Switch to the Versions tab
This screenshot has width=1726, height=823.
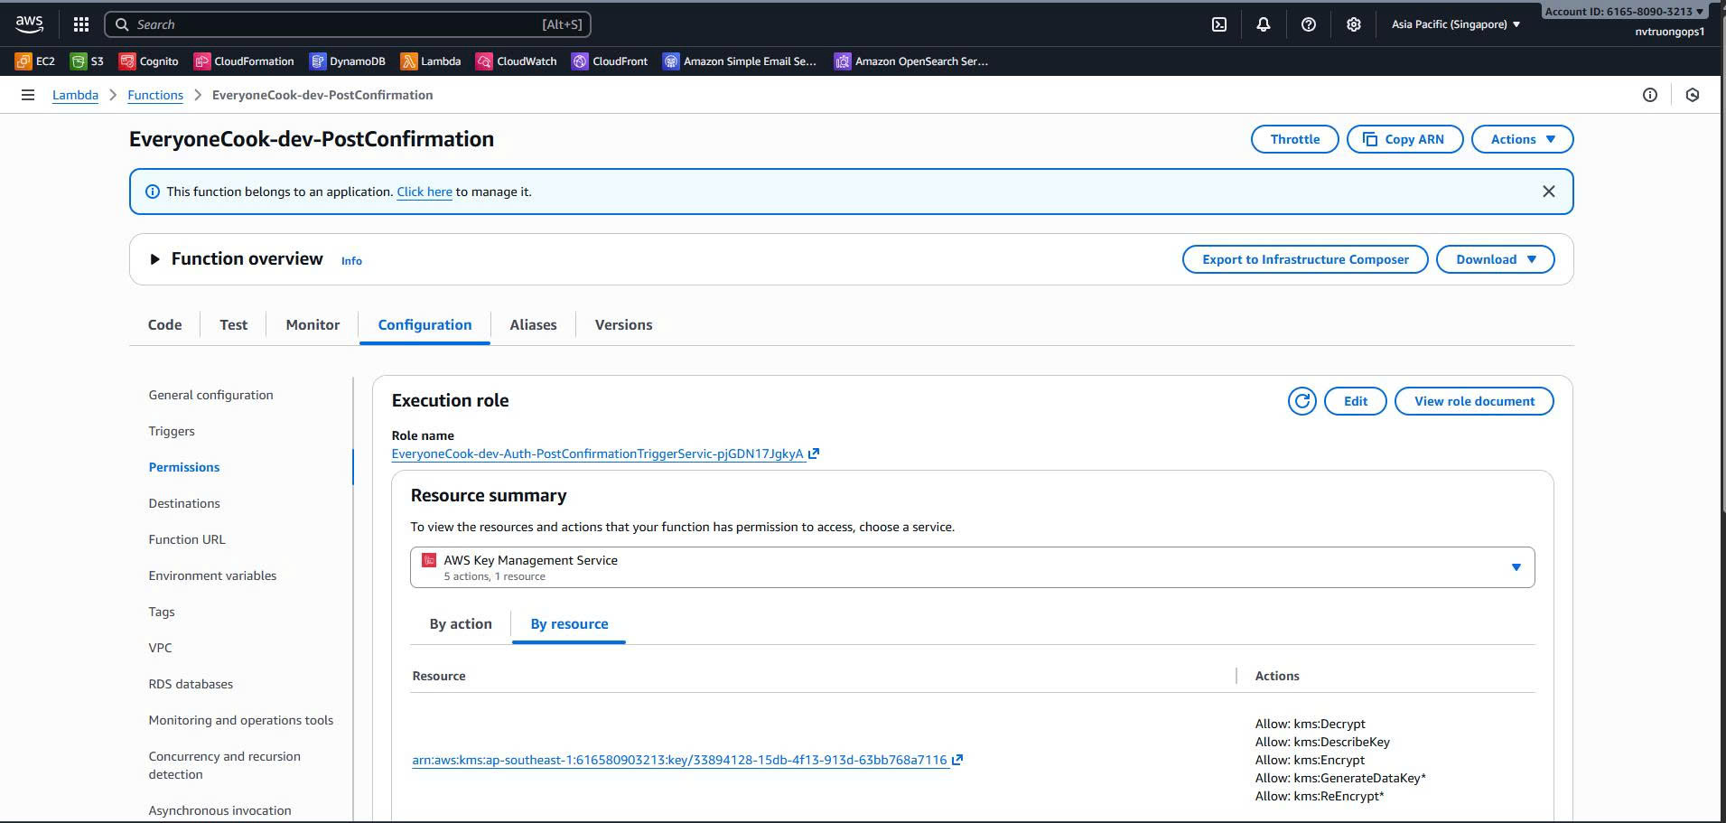coord(623,324)
